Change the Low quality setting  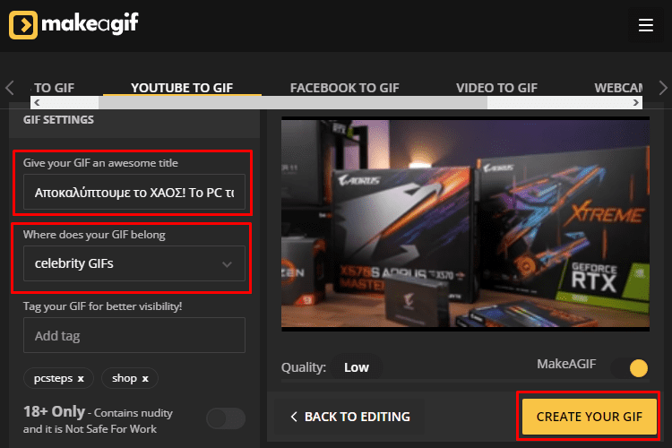[357, 367]
